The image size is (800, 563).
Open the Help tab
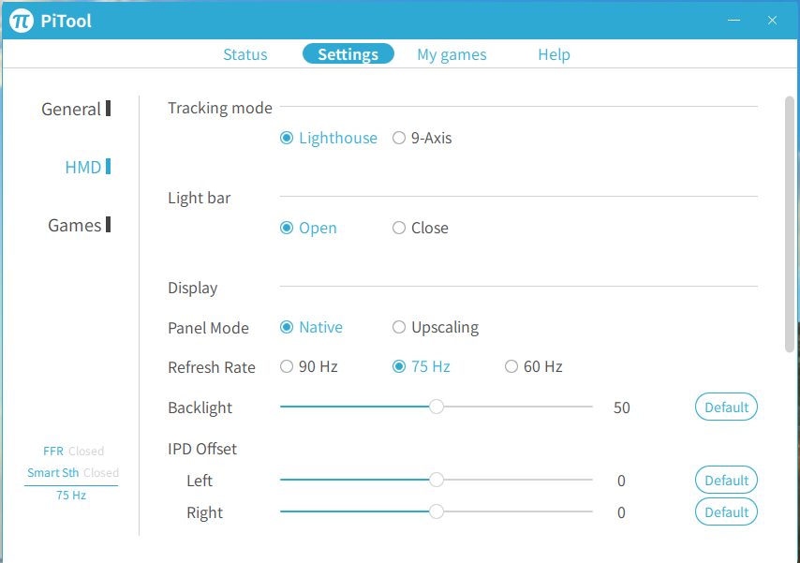click(x=554, y=54)
